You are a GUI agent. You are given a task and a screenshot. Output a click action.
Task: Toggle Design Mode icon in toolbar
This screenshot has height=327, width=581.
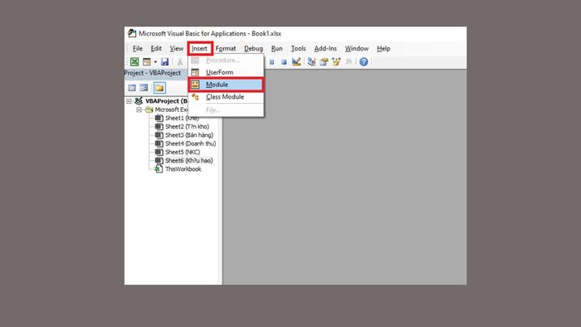(x=296, y=61)
